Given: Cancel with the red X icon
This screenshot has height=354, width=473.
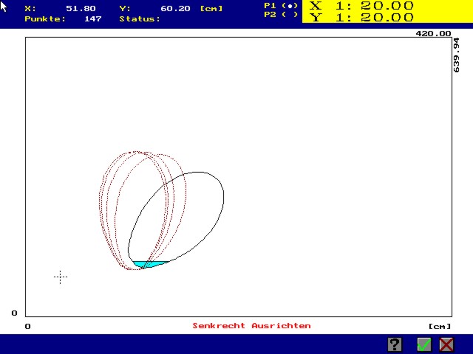Looking at the screenshot, I should pyautogui.click(x=446, y=344).
